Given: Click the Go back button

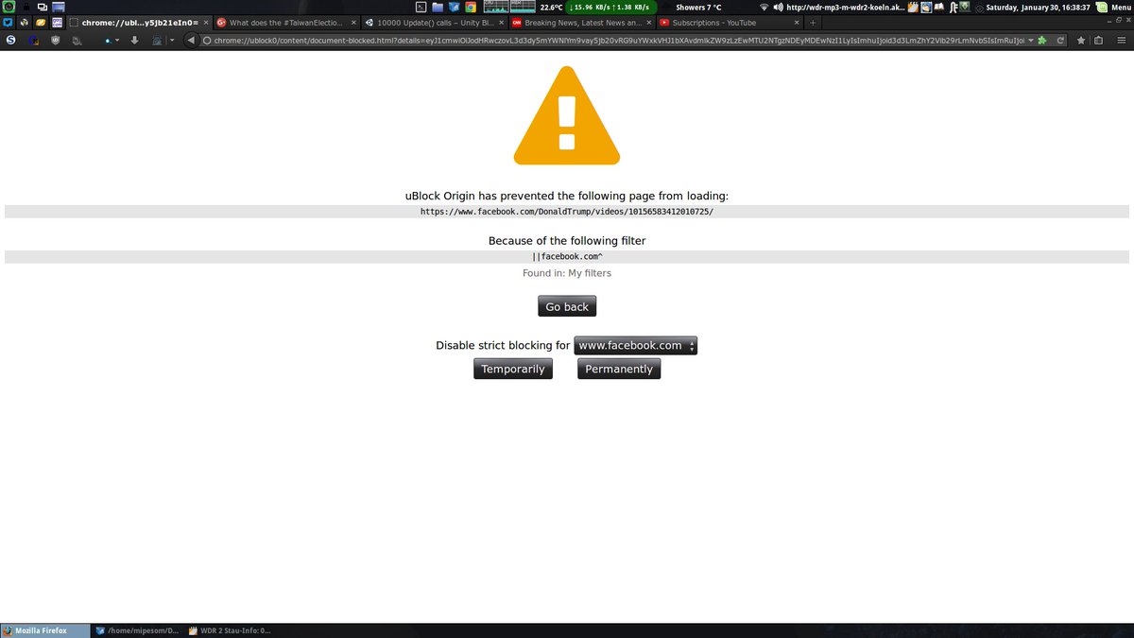Looking at the screenshot, I should tap(567, 306).
